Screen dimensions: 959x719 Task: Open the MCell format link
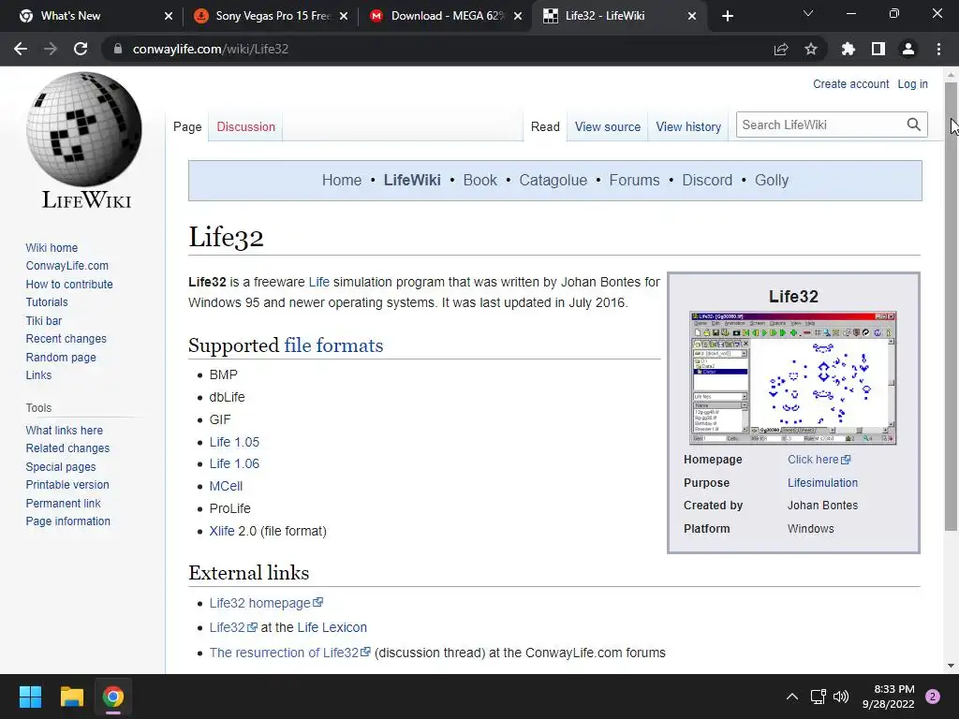(226, 486)
